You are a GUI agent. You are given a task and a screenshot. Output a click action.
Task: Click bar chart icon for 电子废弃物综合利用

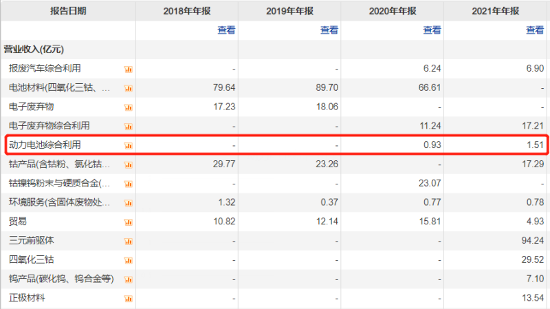click(128, 127)
